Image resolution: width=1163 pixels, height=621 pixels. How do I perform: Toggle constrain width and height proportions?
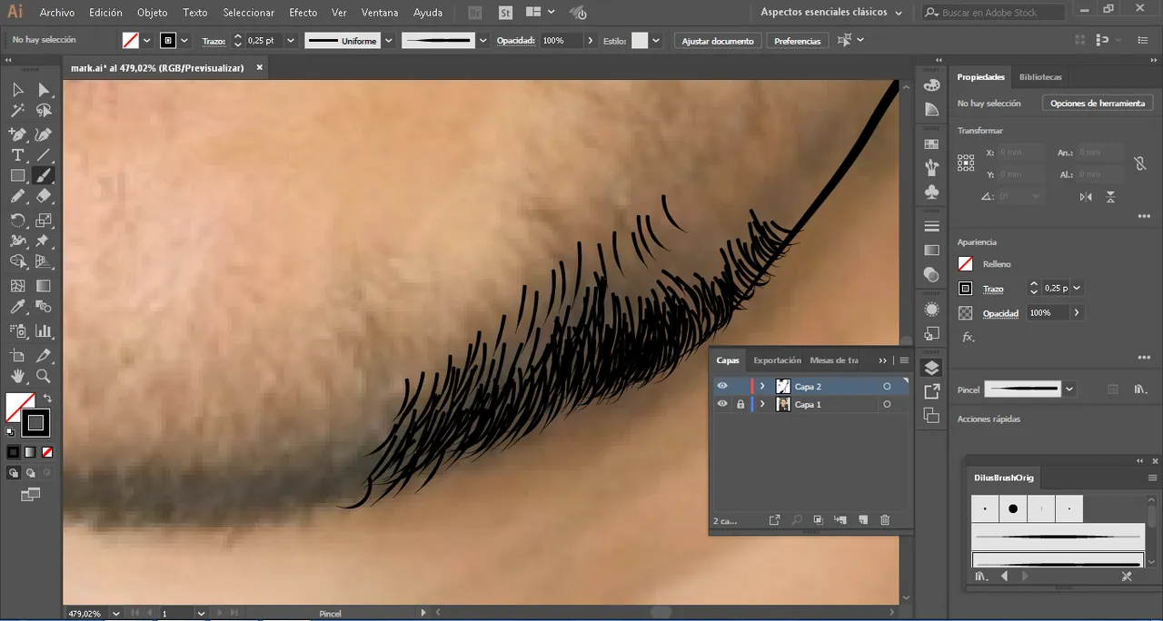pos(1139,163)
